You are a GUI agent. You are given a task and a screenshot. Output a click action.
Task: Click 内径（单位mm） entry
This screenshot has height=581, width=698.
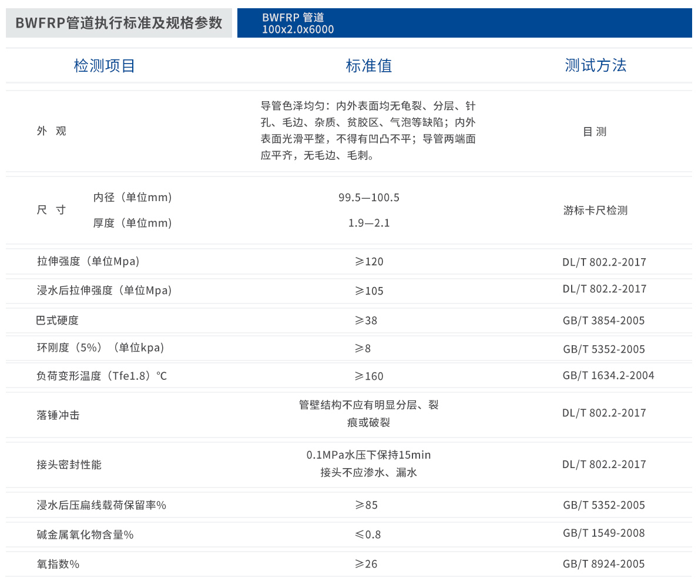pyautogui.click(x=131, y=197)
